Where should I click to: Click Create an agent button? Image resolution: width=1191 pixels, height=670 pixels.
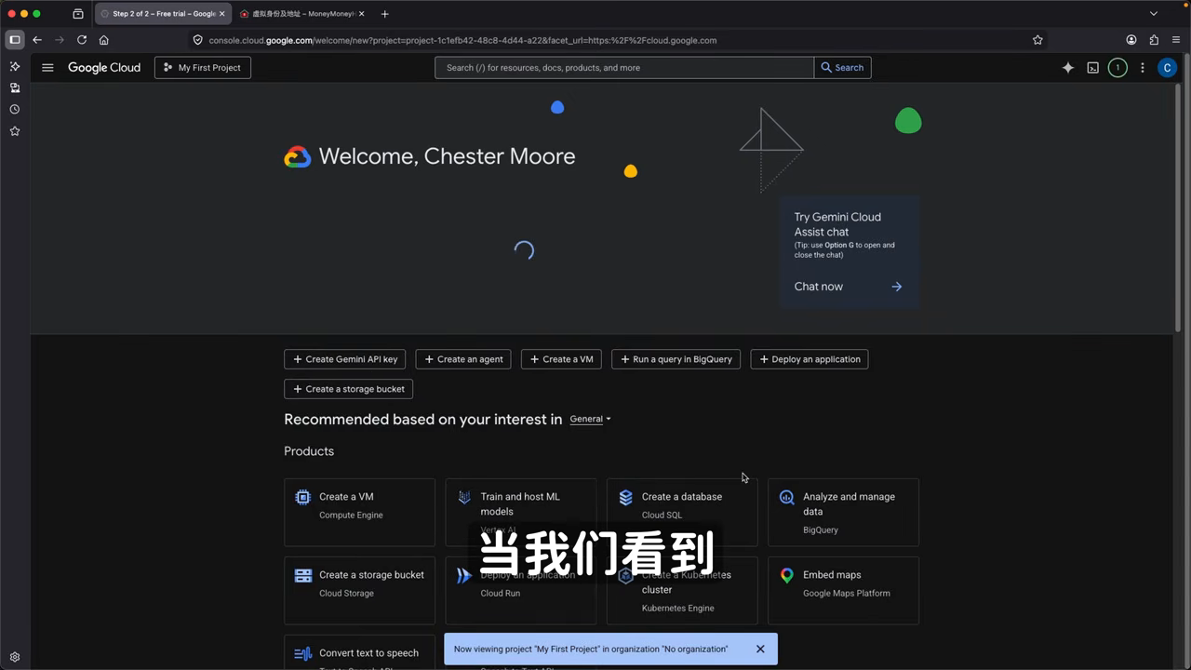point(463,359)
